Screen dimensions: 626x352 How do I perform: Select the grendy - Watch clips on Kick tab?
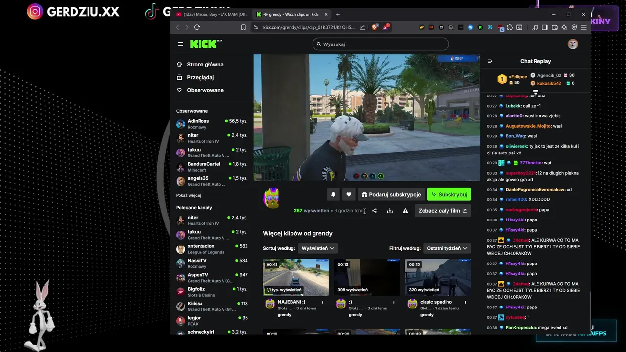click(x=291, y=14)
